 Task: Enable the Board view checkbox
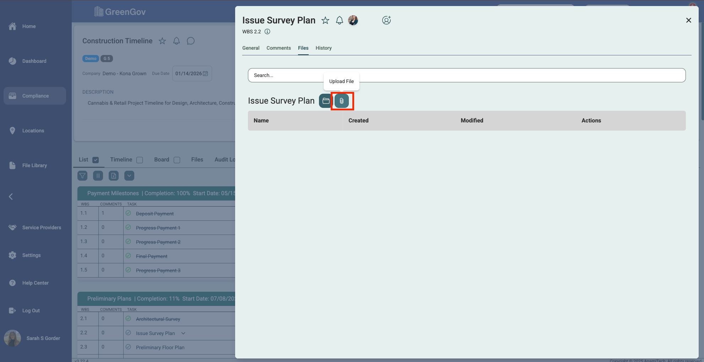[177, 160]
